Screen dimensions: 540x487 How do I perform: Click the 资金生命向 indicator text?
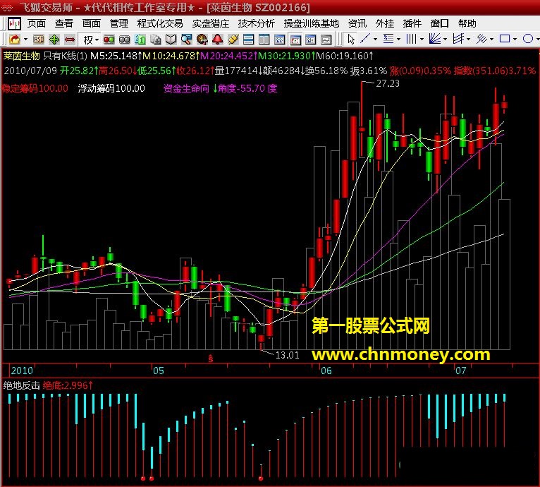186,89
